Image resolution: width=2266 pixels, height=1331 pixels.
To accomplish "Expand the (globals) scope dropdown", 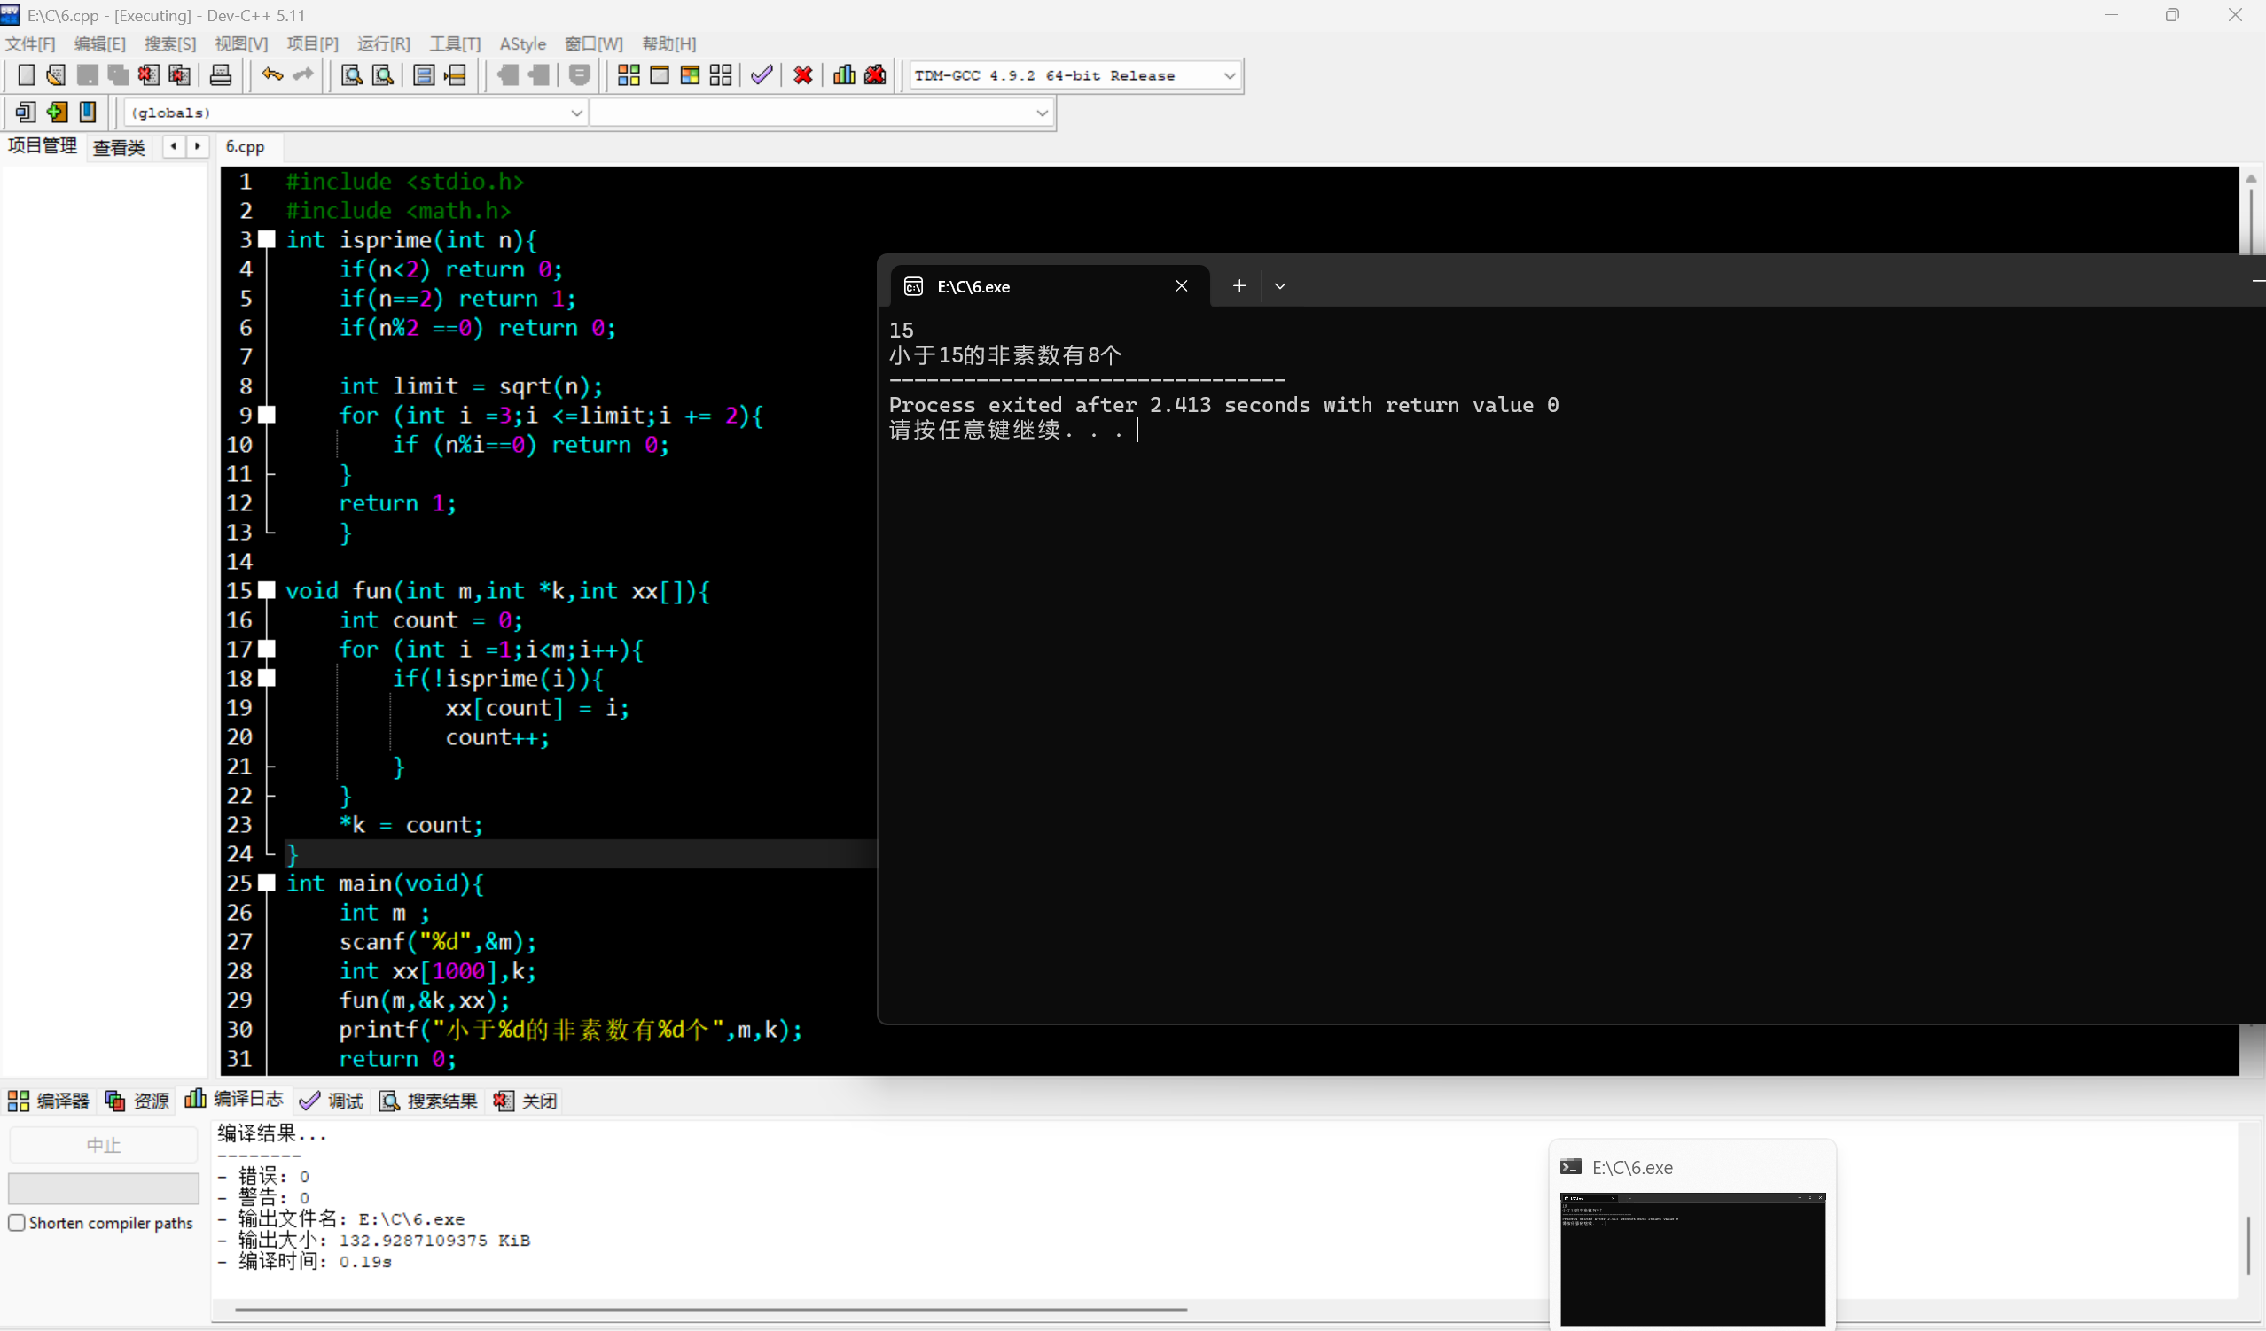I will pyautogui.click(x=576, y=113).
